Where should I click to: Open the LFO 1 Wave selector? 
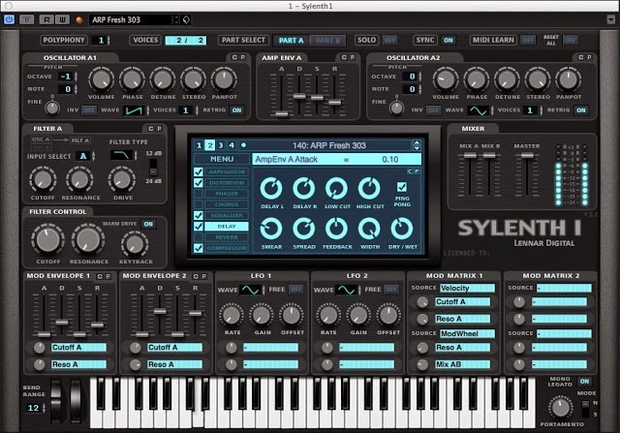point(252,290)
